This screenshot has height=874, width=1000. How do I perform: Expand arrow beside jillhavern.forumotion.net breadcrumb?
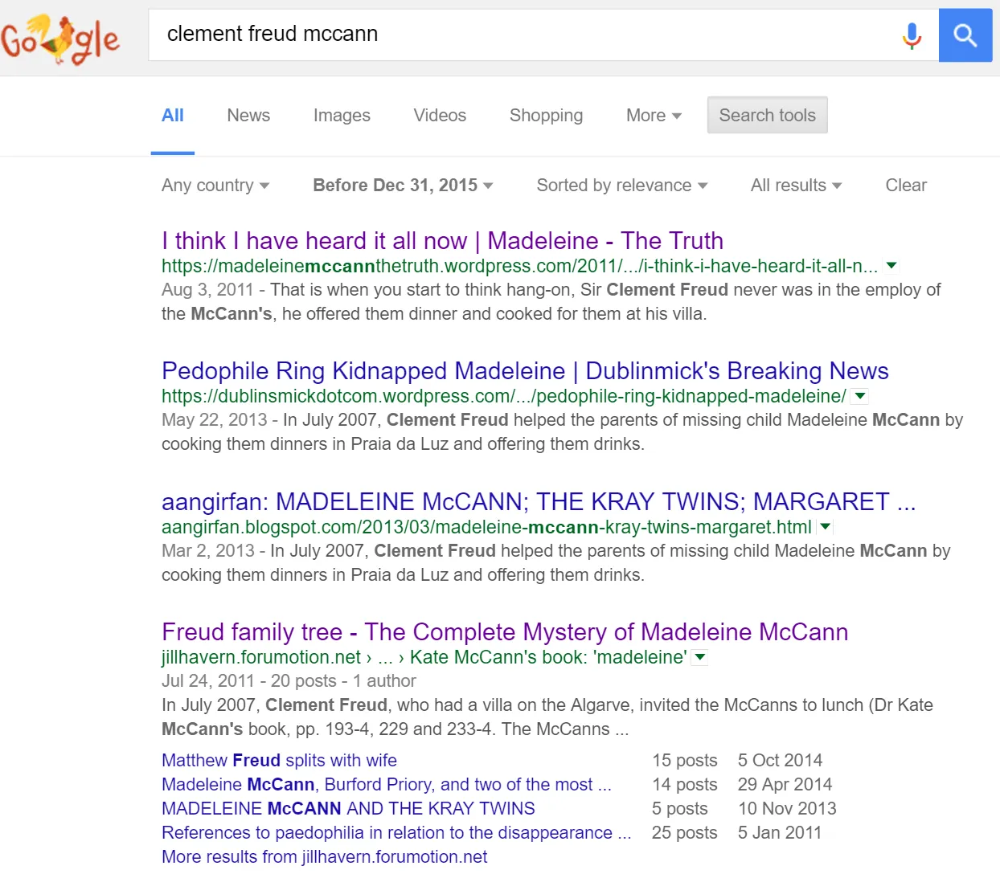pyautogui.click(x=700, y=657)
